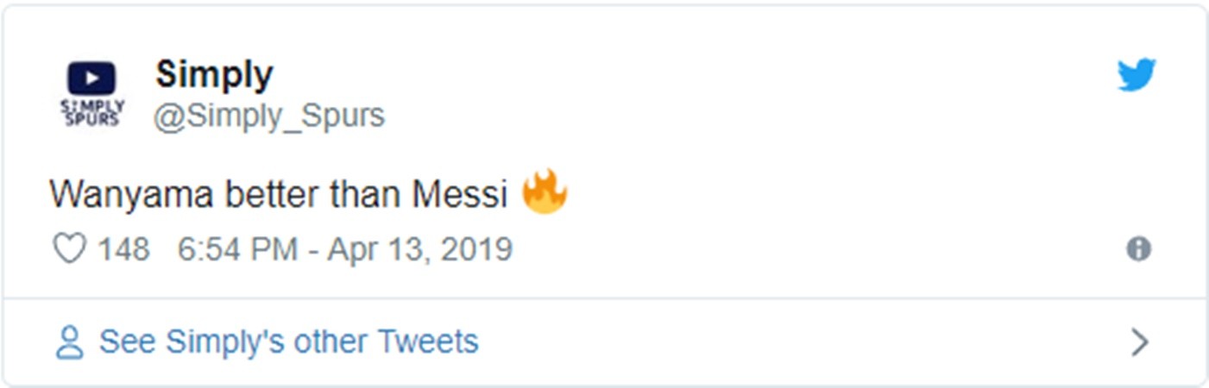Click the Twitter bird logo
The image size is (1209, 388).
pos(1137,76)
